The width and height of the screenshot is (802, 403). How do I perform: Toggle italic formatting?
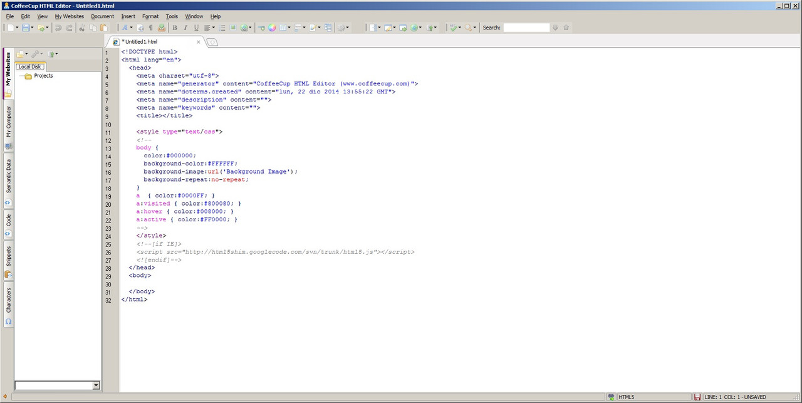click(185, 28)
